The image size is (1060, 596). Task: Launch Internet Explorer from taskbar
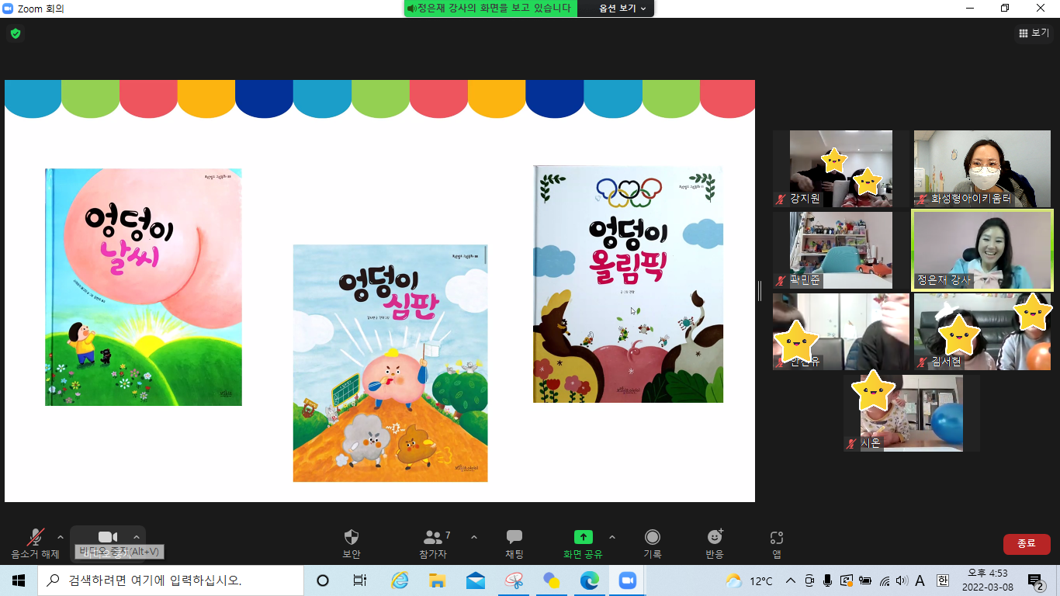(x=400, y=580)
